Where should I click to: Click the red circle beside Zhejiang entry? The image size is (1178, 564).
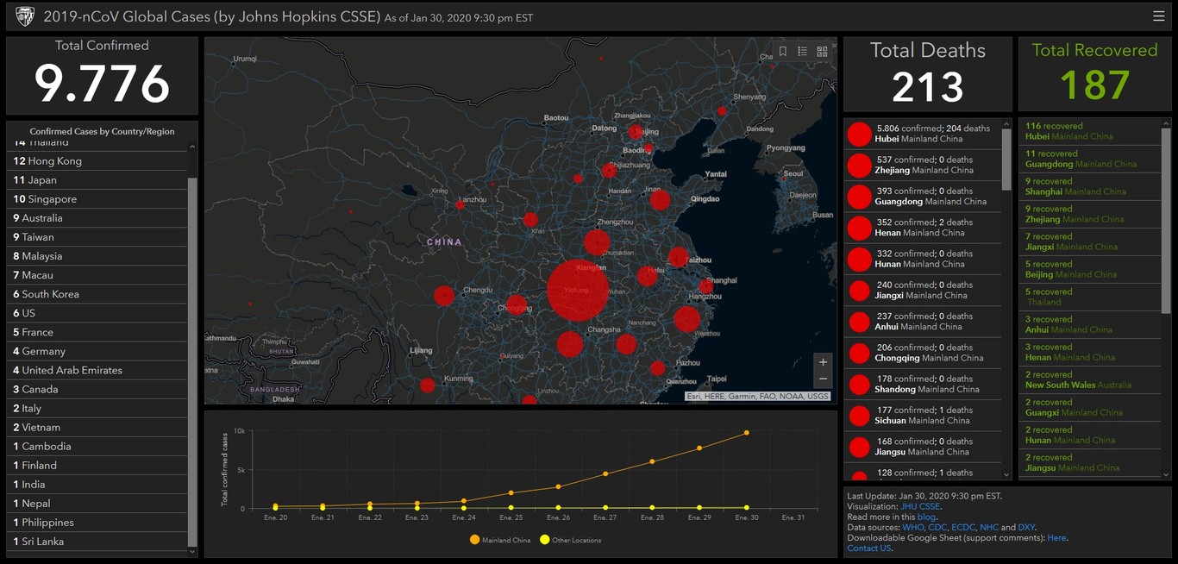[859, 166]
